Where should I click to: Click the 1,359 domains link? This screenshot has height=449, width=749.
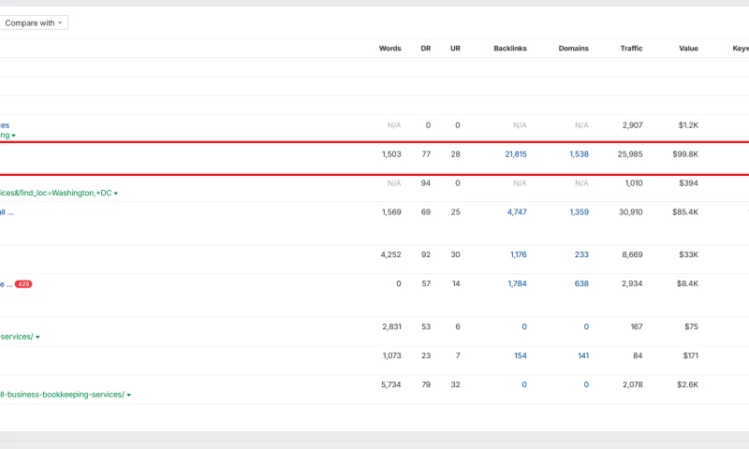pyautogui.click(x=579, y=212)
